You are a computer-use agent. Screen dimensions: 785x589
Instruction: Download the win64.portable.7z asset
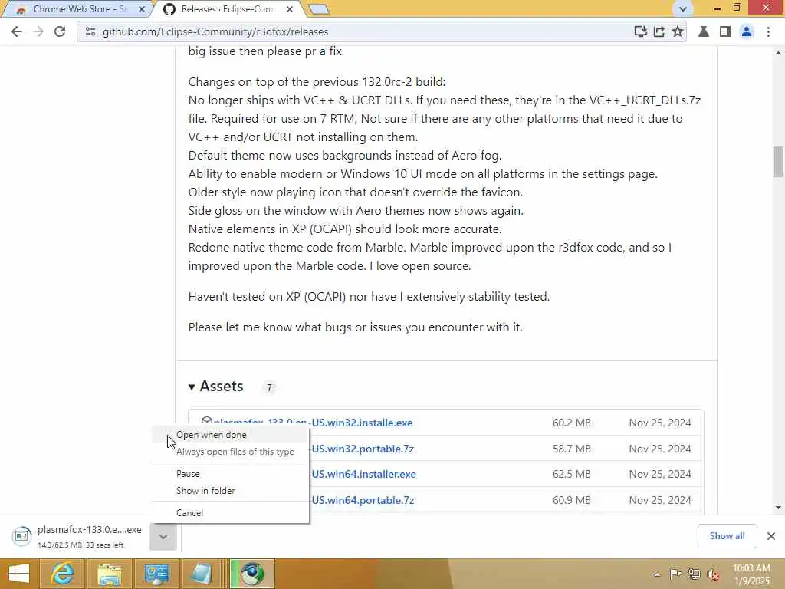(363, 500)
